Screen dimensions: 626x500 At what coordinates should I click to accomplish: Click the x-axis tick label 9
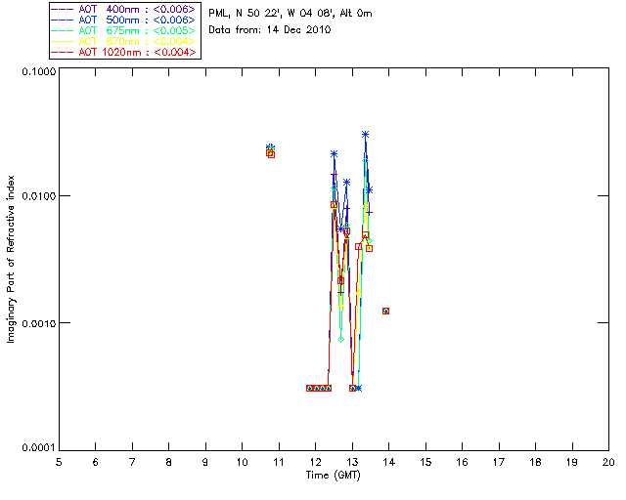tap(205, 462)
